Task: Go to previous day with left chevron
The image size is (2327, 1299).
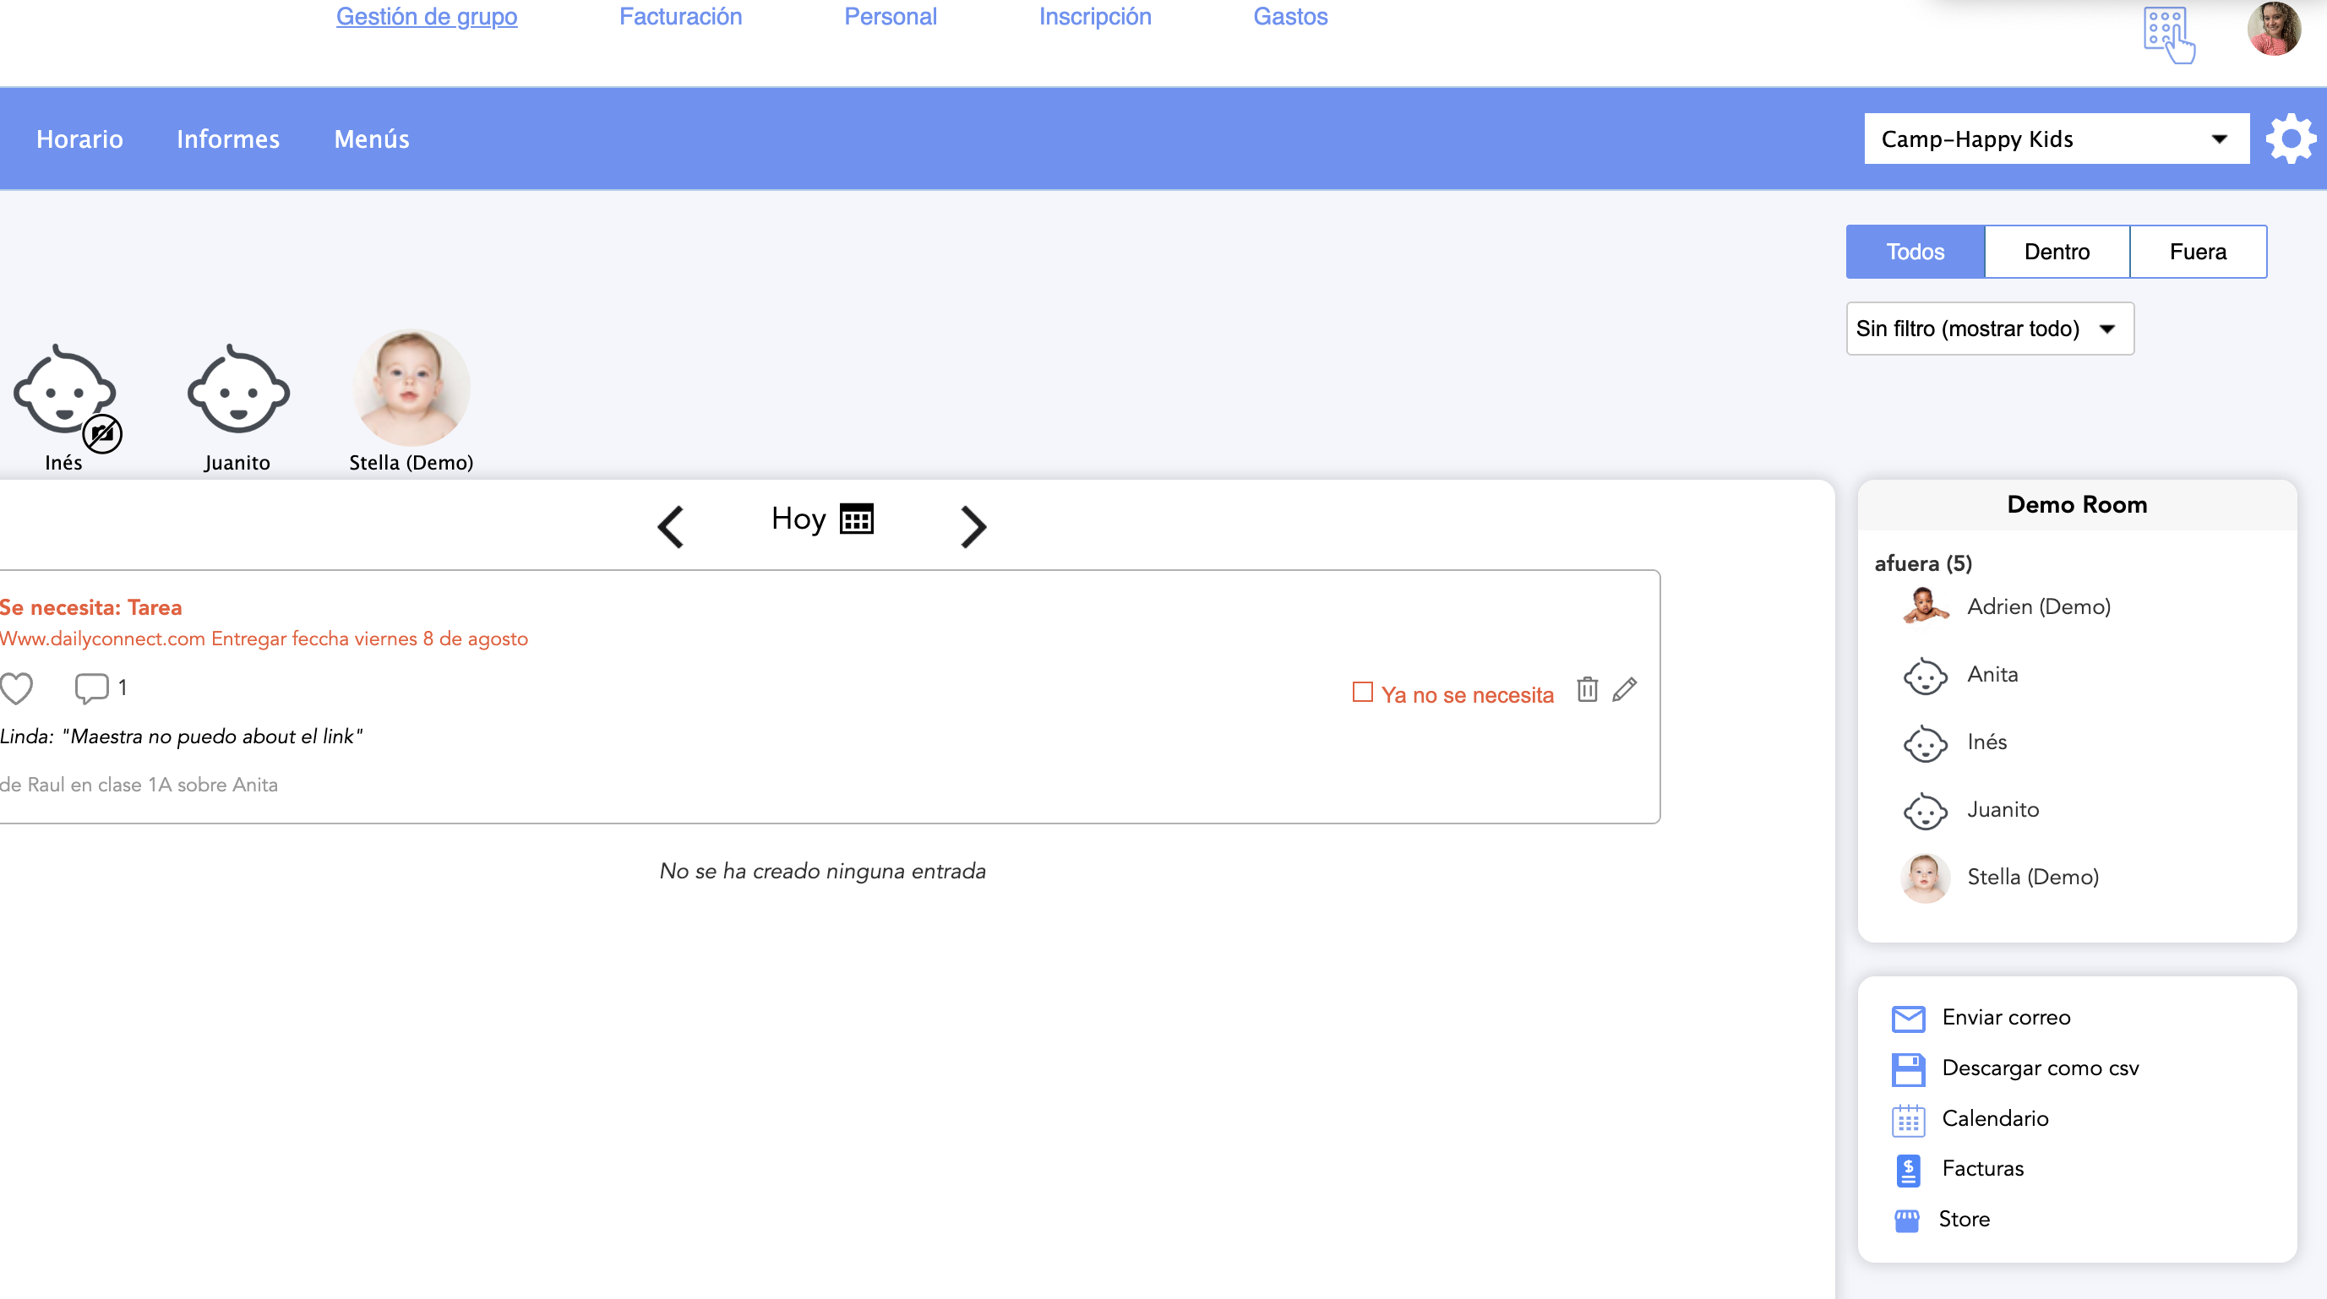Action: click(670, 526)
